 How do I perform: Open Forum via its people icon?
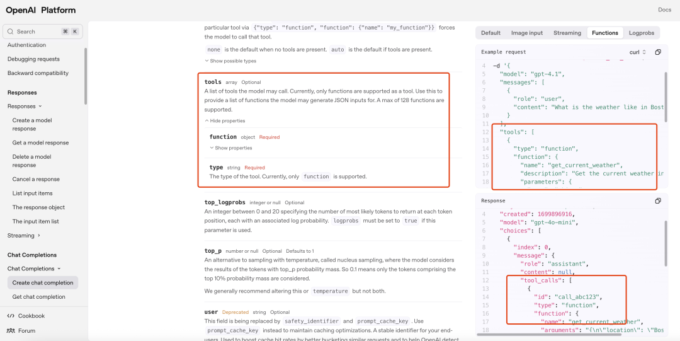[x=11, y=330]
